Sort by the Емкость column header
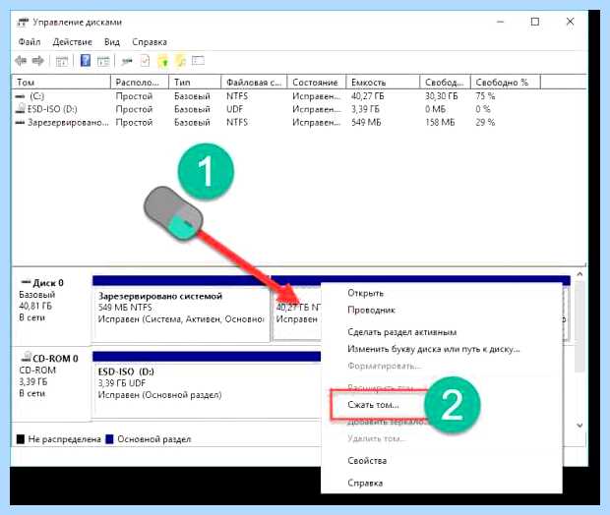This screenshot has height=515, width=610. click(x=383, y=83)
